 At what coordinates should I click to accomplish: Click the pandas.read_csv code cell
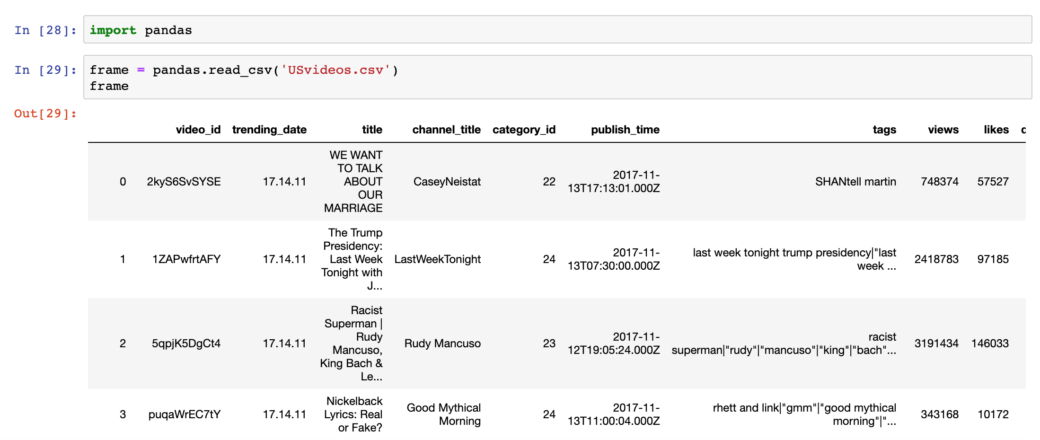(557, 78)
